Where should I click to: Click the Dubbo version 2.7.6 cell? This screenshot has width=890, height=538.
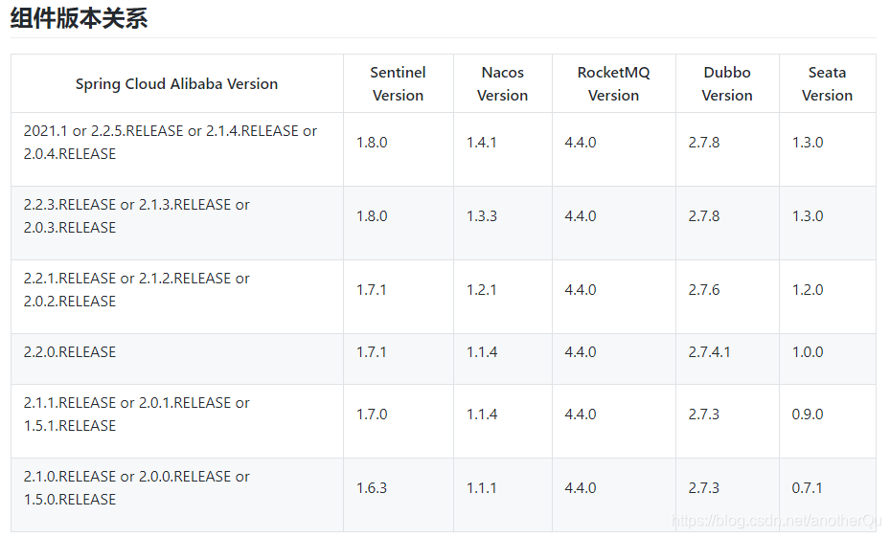727,297
